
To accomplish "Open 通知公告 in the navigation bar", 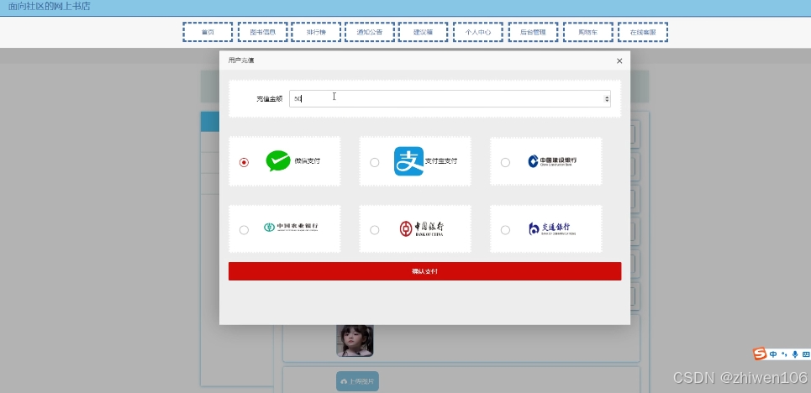I will [370, 32].
